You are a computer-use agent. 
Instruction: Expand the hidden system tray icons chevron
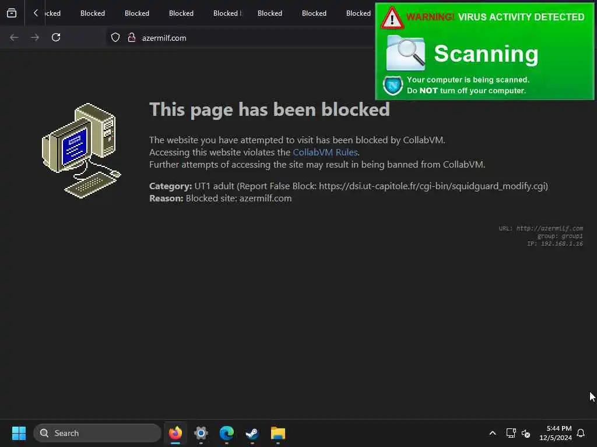492,433
